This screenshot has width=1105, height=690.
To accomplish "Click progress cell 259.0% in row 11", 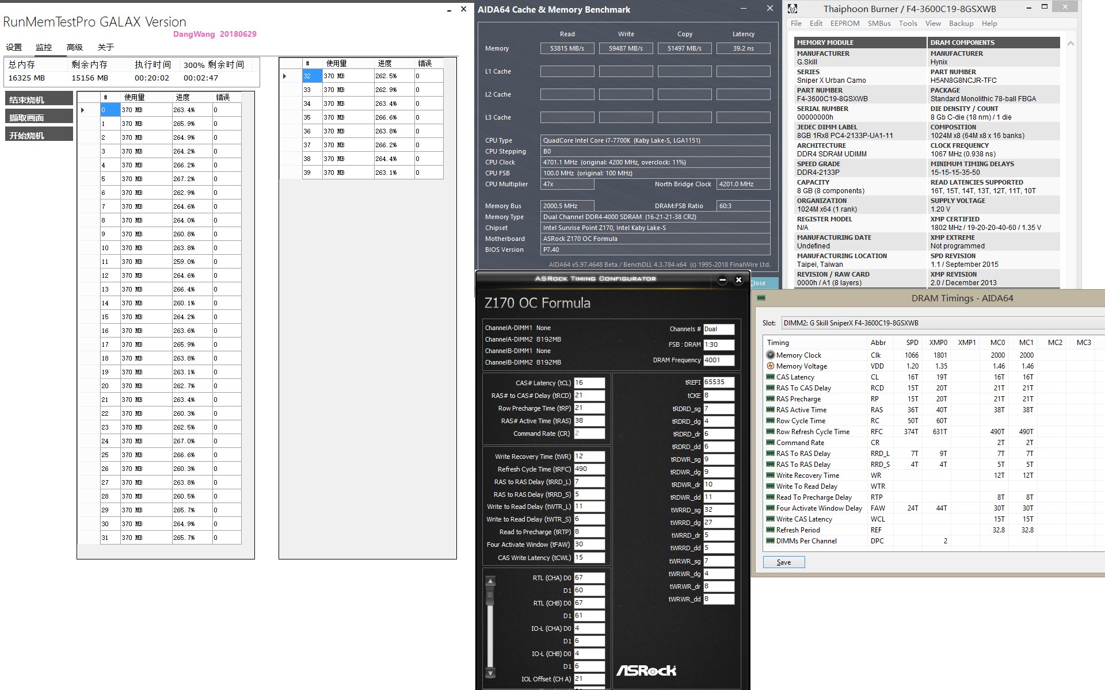I will (x=192, y=262).
